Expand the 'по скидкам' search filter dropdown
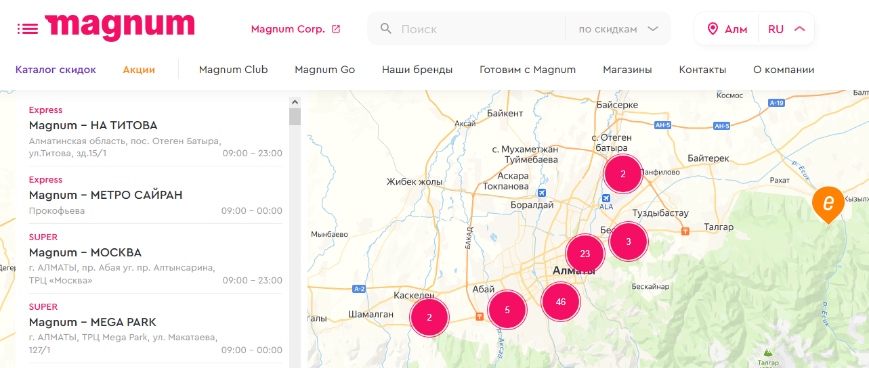 point(618,29)
